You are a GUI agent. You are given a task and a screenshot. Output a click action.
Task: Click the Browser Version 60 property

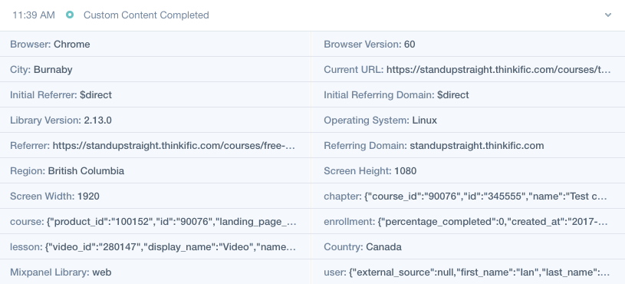pos(468,44)
